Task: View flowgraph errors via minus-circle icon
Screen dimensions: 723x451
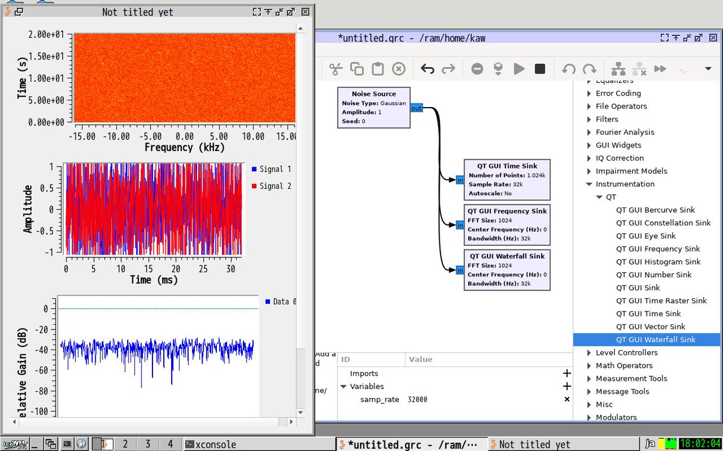Action: click(x=477, y=69)
